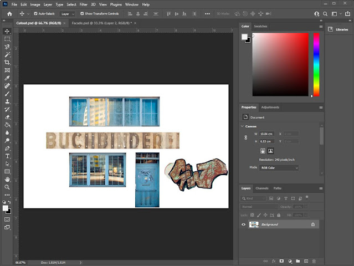Open the Normal blend mode dropdown
The image size is (354, 266).
click(x=259, y=207)
